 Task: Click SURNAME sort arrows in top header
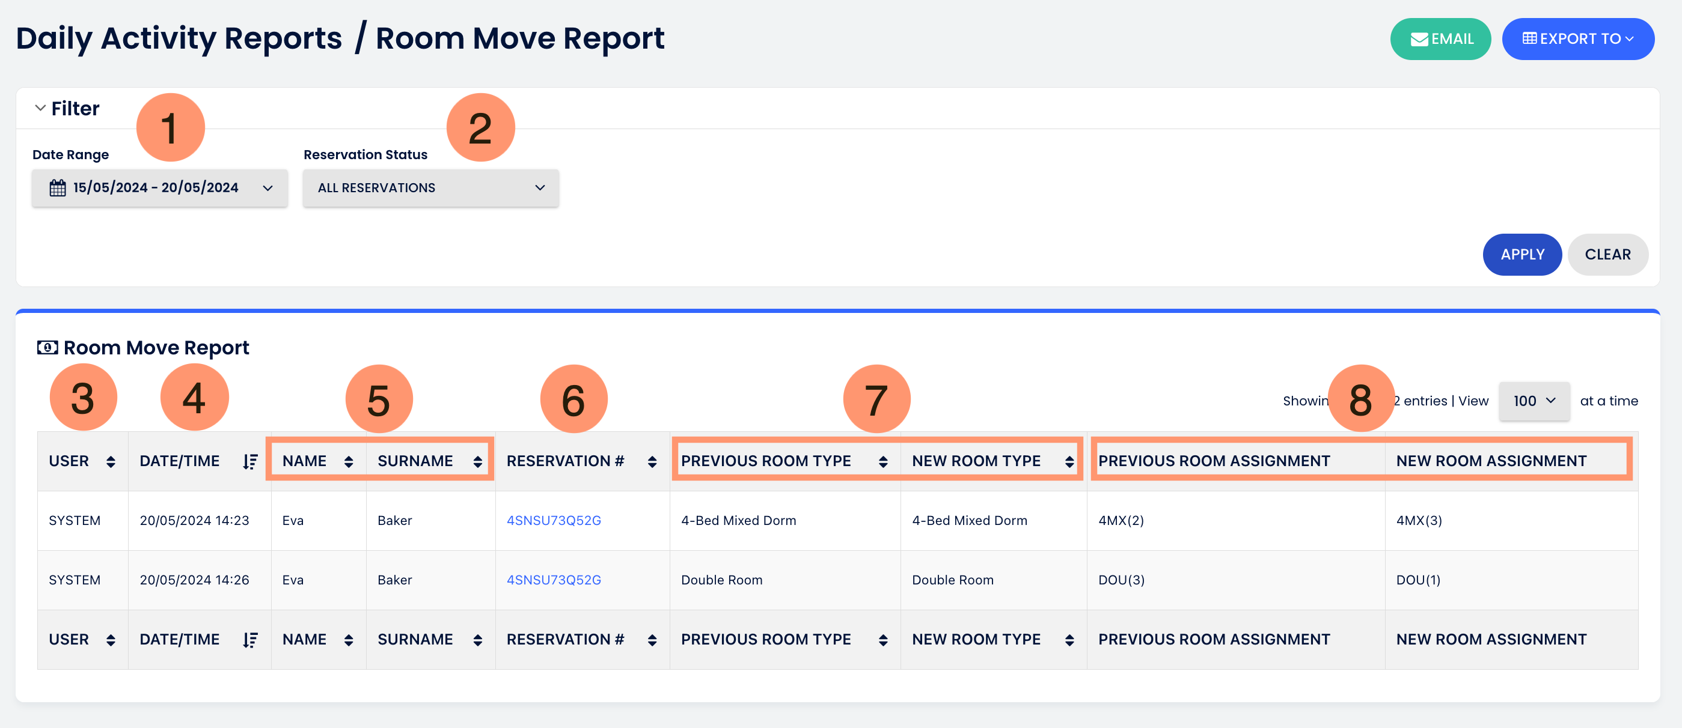click(477, 462)
